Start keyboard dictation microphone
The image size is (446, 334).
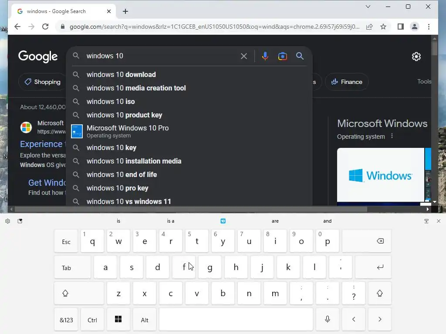point(328,320)
